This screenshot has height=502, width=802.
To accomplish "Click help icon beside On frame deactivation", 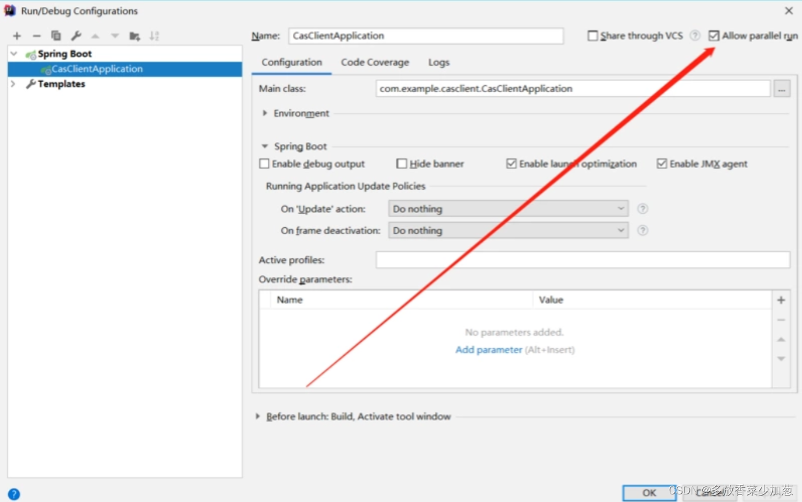I will [x=643, y=230].
